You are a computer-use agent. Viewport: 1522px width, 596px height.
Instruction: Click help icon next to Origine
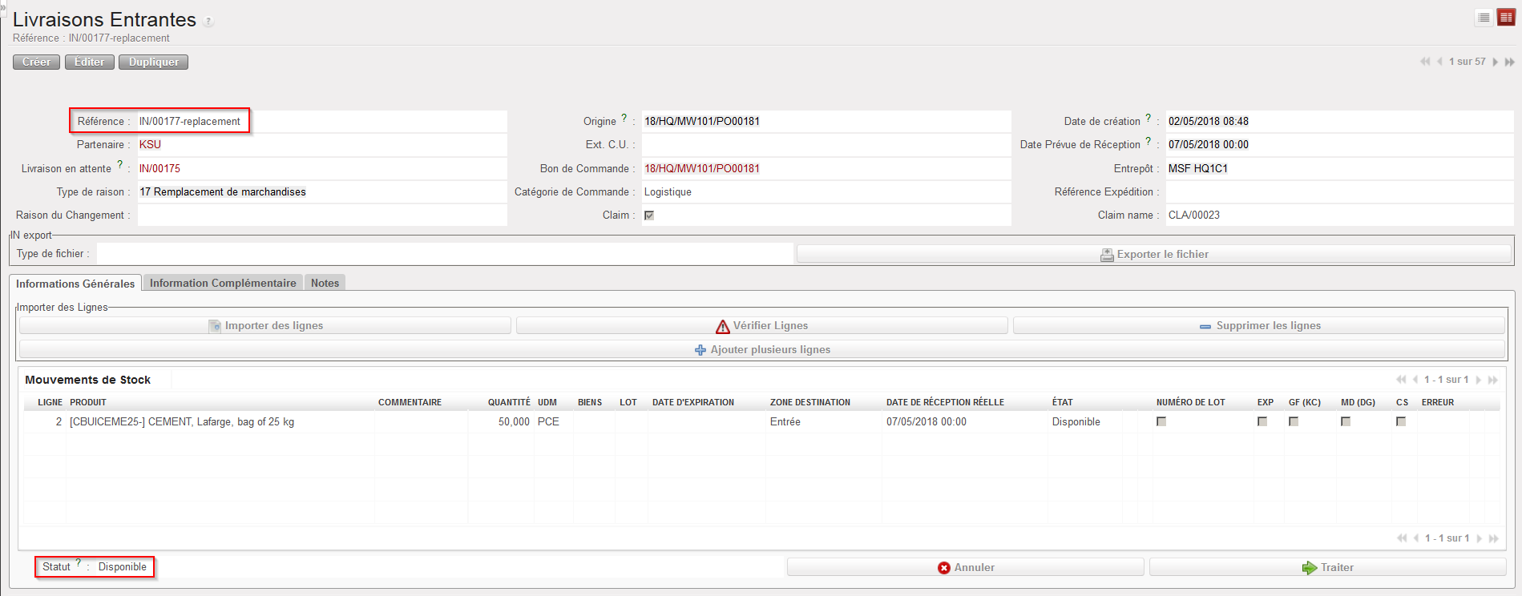(624, 119)
